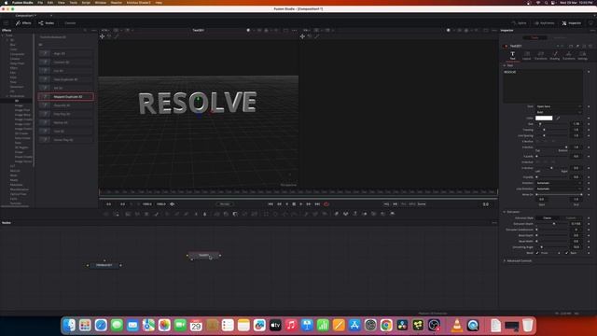Open the Nodes panel options menu
Screen dimensions: 597x336
(x=494, y=223)
